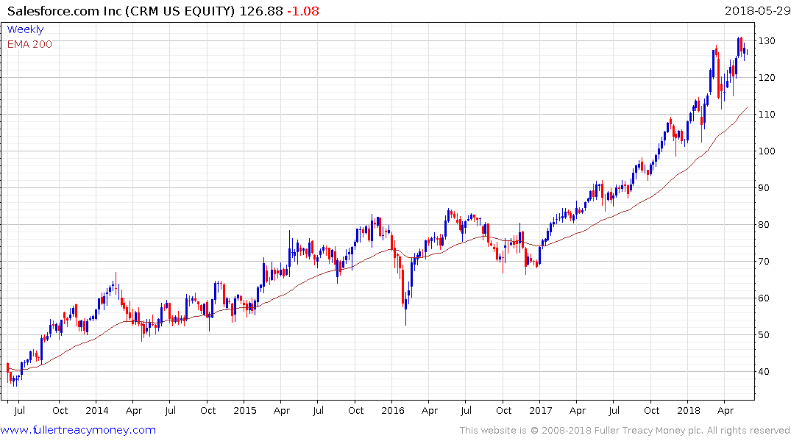
Task: Click the 2015 year label on time axis
Action: click(x=245, y=410)
